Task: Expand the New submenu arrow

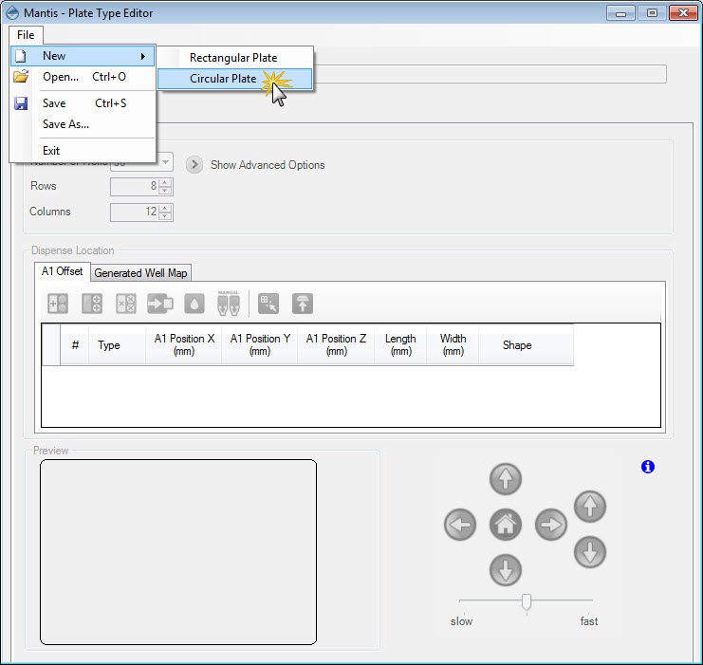Action: [x=143, y=56]
